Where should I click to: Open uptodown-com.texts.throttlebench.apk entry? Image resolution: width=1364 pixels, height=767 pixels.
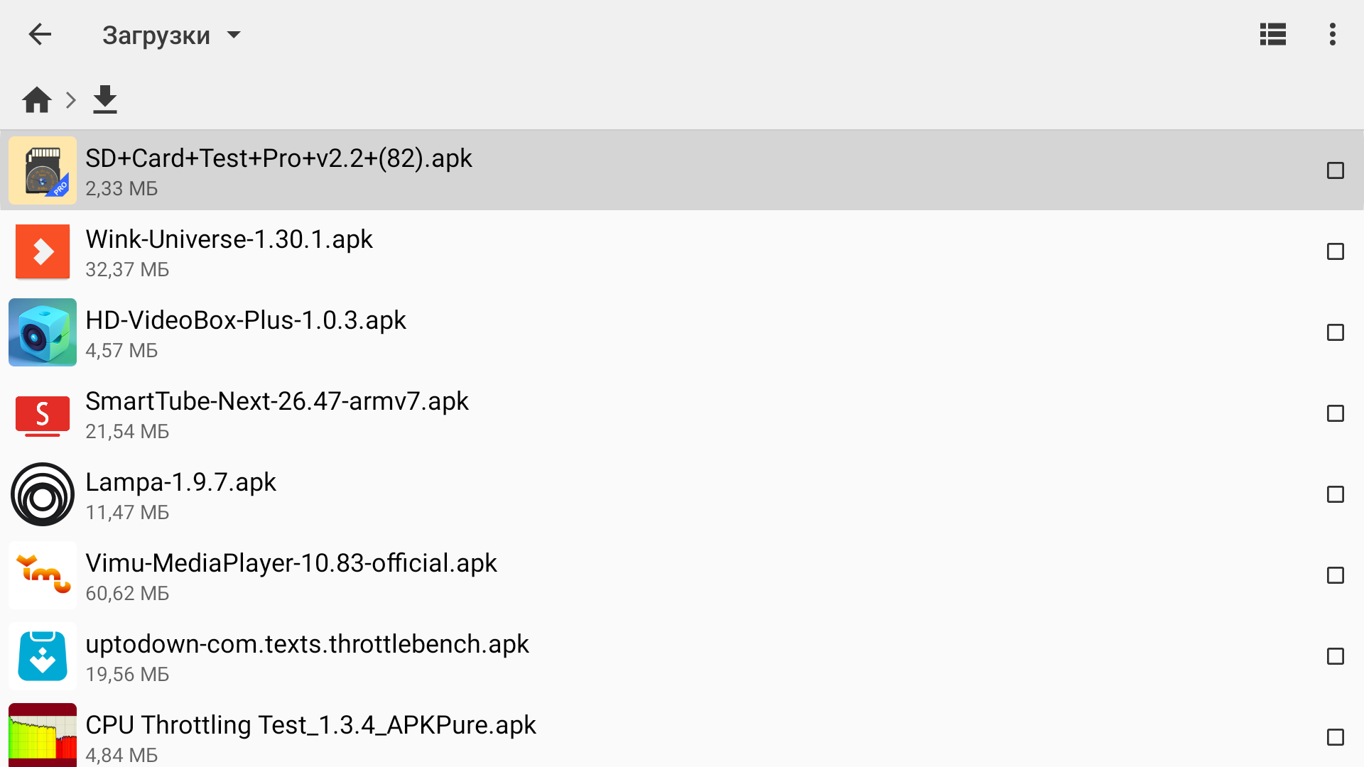(307, 645)
